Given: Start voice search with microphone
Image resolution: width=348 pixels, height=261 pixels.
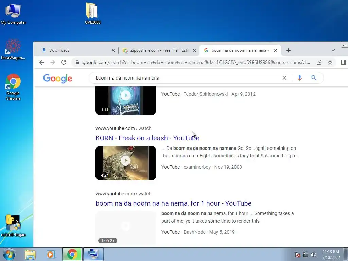Looking at the screenshot, I should [300, 78].
